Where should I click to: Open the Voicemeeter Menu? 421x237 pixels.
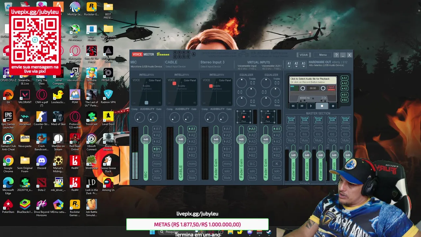(323, 55)
